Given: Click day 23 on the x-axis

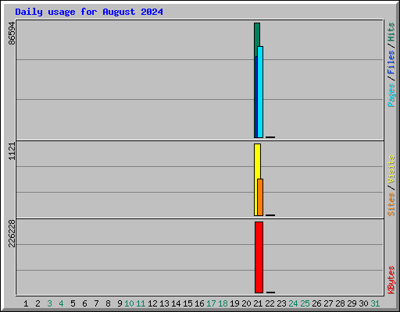Looking at the screenshot, I should tap(281, 303).
